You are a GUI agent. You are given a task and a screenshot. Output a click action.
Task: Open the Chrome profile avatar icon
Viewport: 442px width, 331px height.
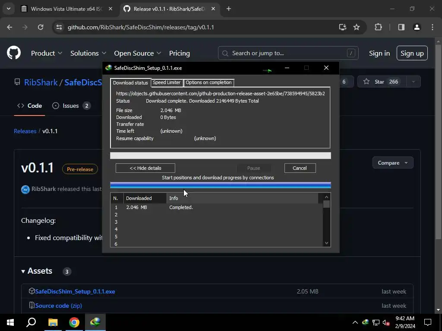click(417, 27)
